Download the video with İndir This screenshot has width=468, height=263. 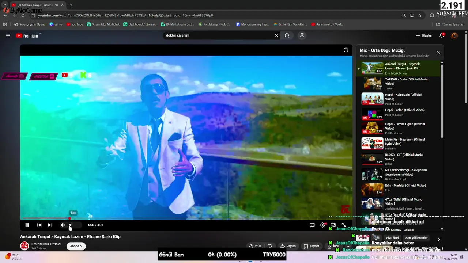coord(333,246)
